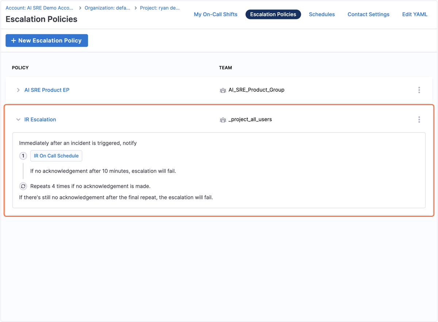438x322 pixels.
Task: Create a New Escalation Policy
Action: click(x=47, y=41)
